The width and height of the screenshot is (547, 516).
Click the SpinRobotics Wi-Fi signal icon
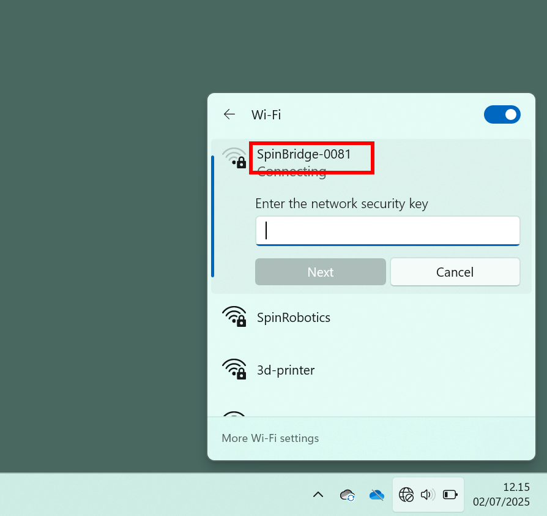[234, 316]
